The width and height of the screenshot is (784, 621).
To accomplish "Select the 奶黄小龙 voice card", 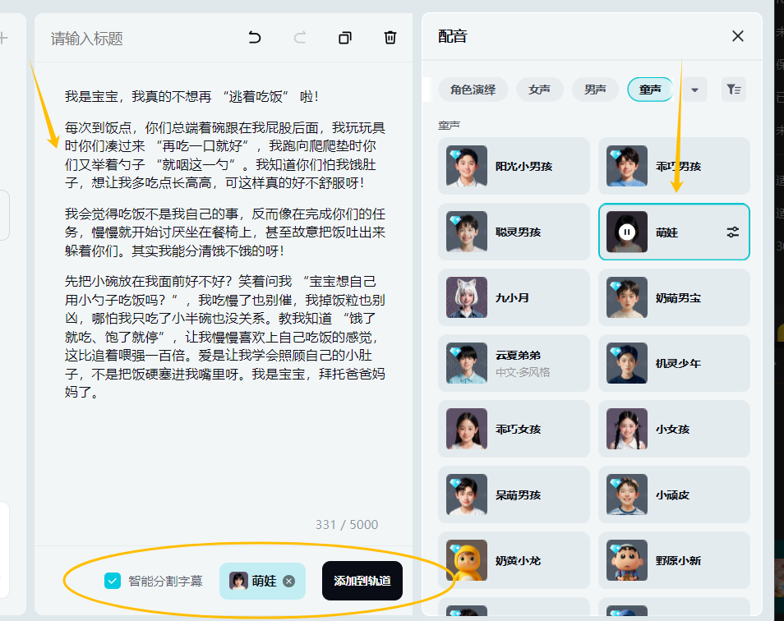I will pos(514,560).
